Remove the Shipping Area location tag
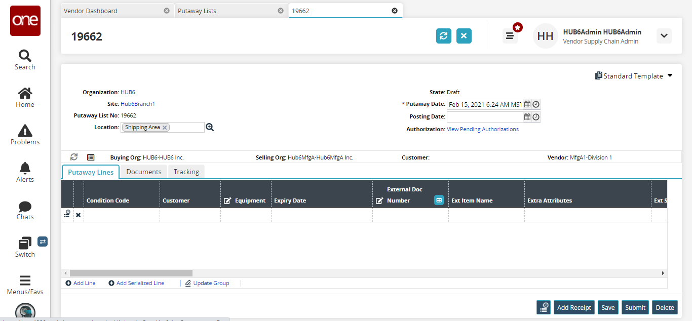Image resolution: width=692 pixels, height=321 pixels. [165, 128]
